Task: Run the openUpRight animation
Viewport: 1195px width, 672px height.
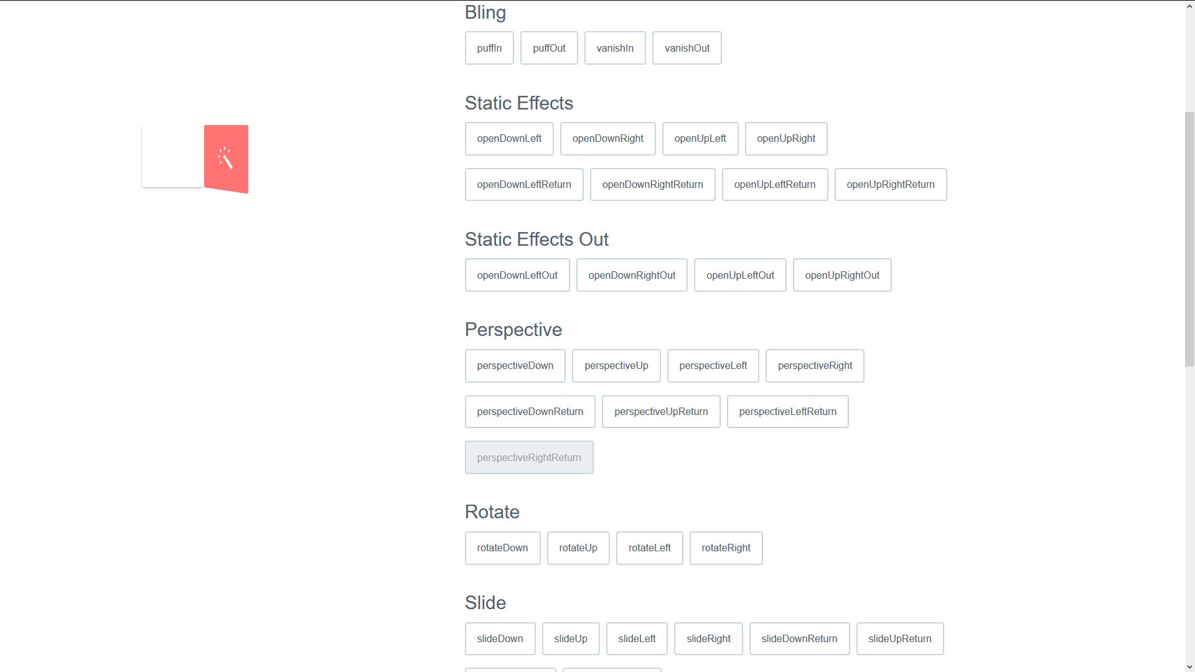Action: pos(786,139)
